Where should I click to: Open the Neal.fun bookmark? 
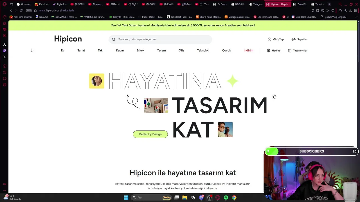click(x=42, y=17)
